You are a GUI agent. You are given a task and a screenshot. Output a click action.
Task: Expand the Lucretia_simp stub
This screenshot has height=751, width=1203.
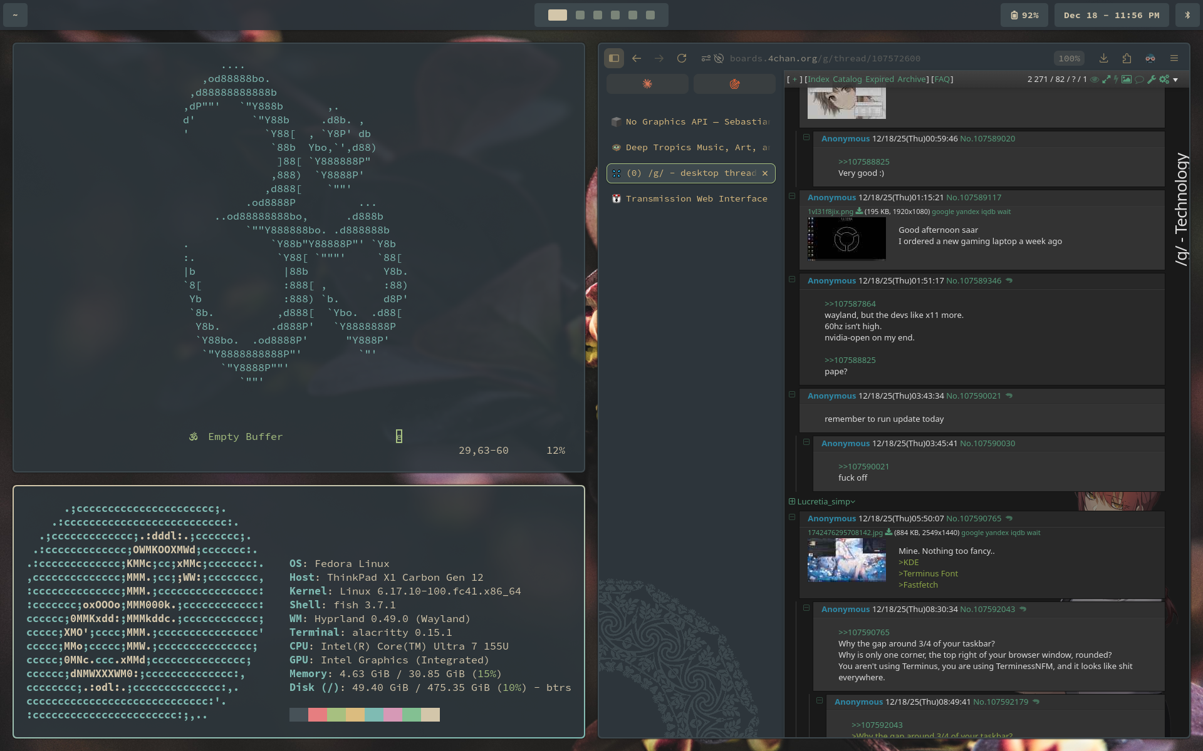coord(792,501)
